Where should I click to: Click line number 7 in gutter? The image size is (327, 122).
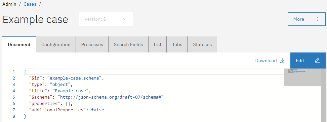pyautogui.click(x=14, y=110)
